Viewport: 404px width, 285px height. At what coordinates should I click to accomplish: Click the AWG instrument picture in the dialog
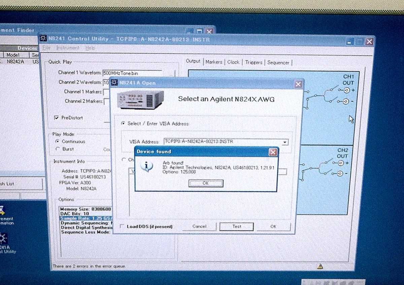pos(140,100)
